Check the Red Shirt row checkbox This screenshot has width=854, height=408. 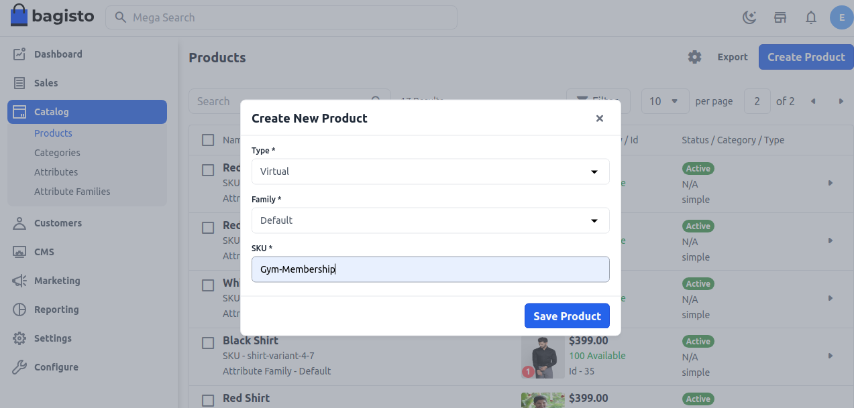coord(207,400)
